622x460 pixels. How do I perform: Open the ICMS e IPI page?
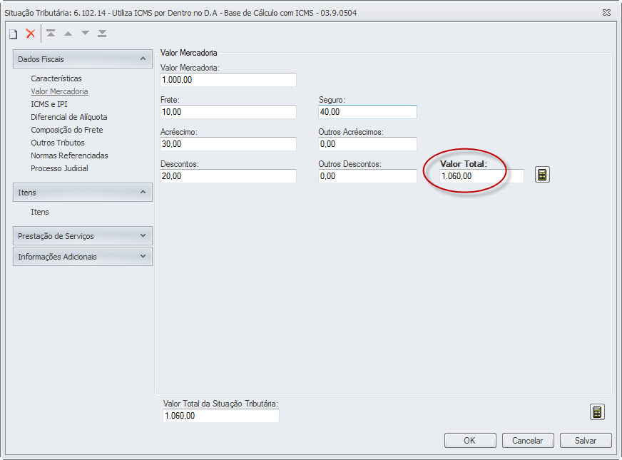(49, 104)
